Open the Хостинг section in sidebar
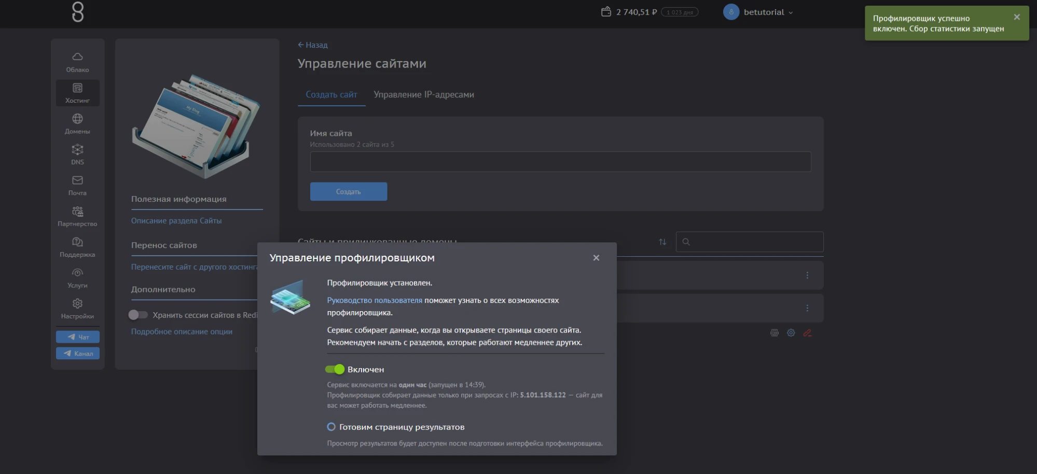1037x474 pixels. tap(77, 93)
